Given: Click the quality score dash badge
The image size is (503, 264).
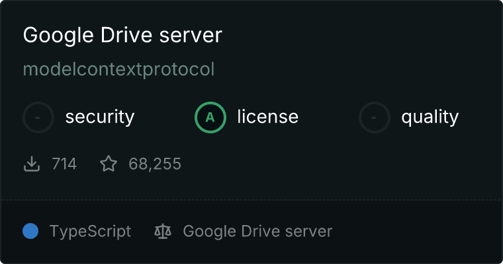Looking at the screenshot, I should click(375, 117).
